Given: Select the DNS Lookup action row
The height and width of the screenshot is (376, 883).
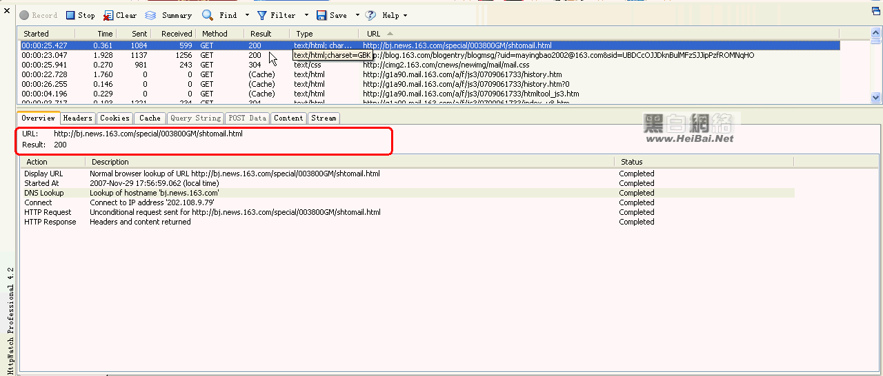Looking at the screenshot, I should 408,193.
